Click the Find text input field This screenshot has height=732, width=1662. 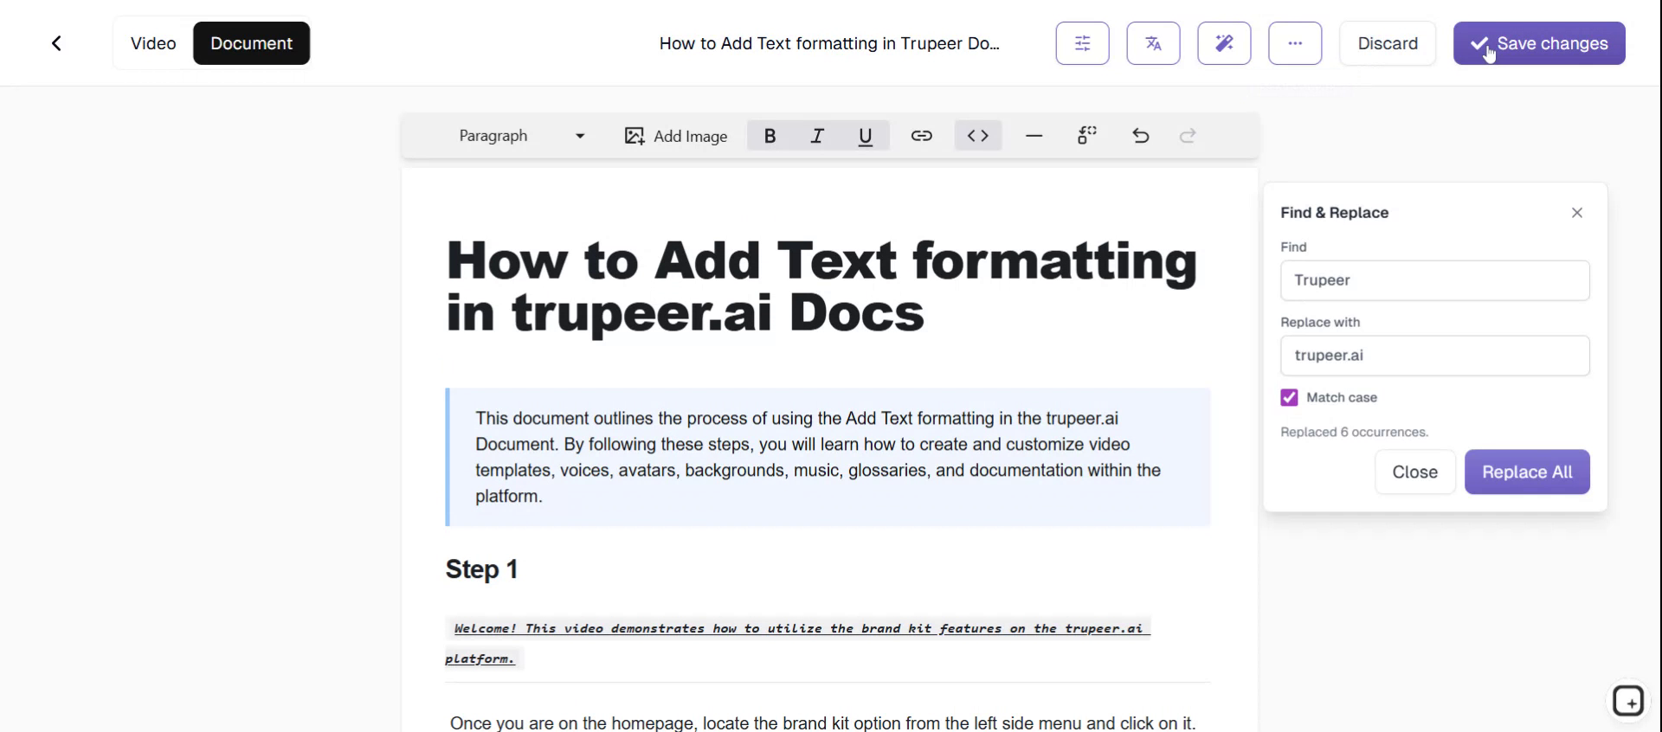[x=1434, y=280]
